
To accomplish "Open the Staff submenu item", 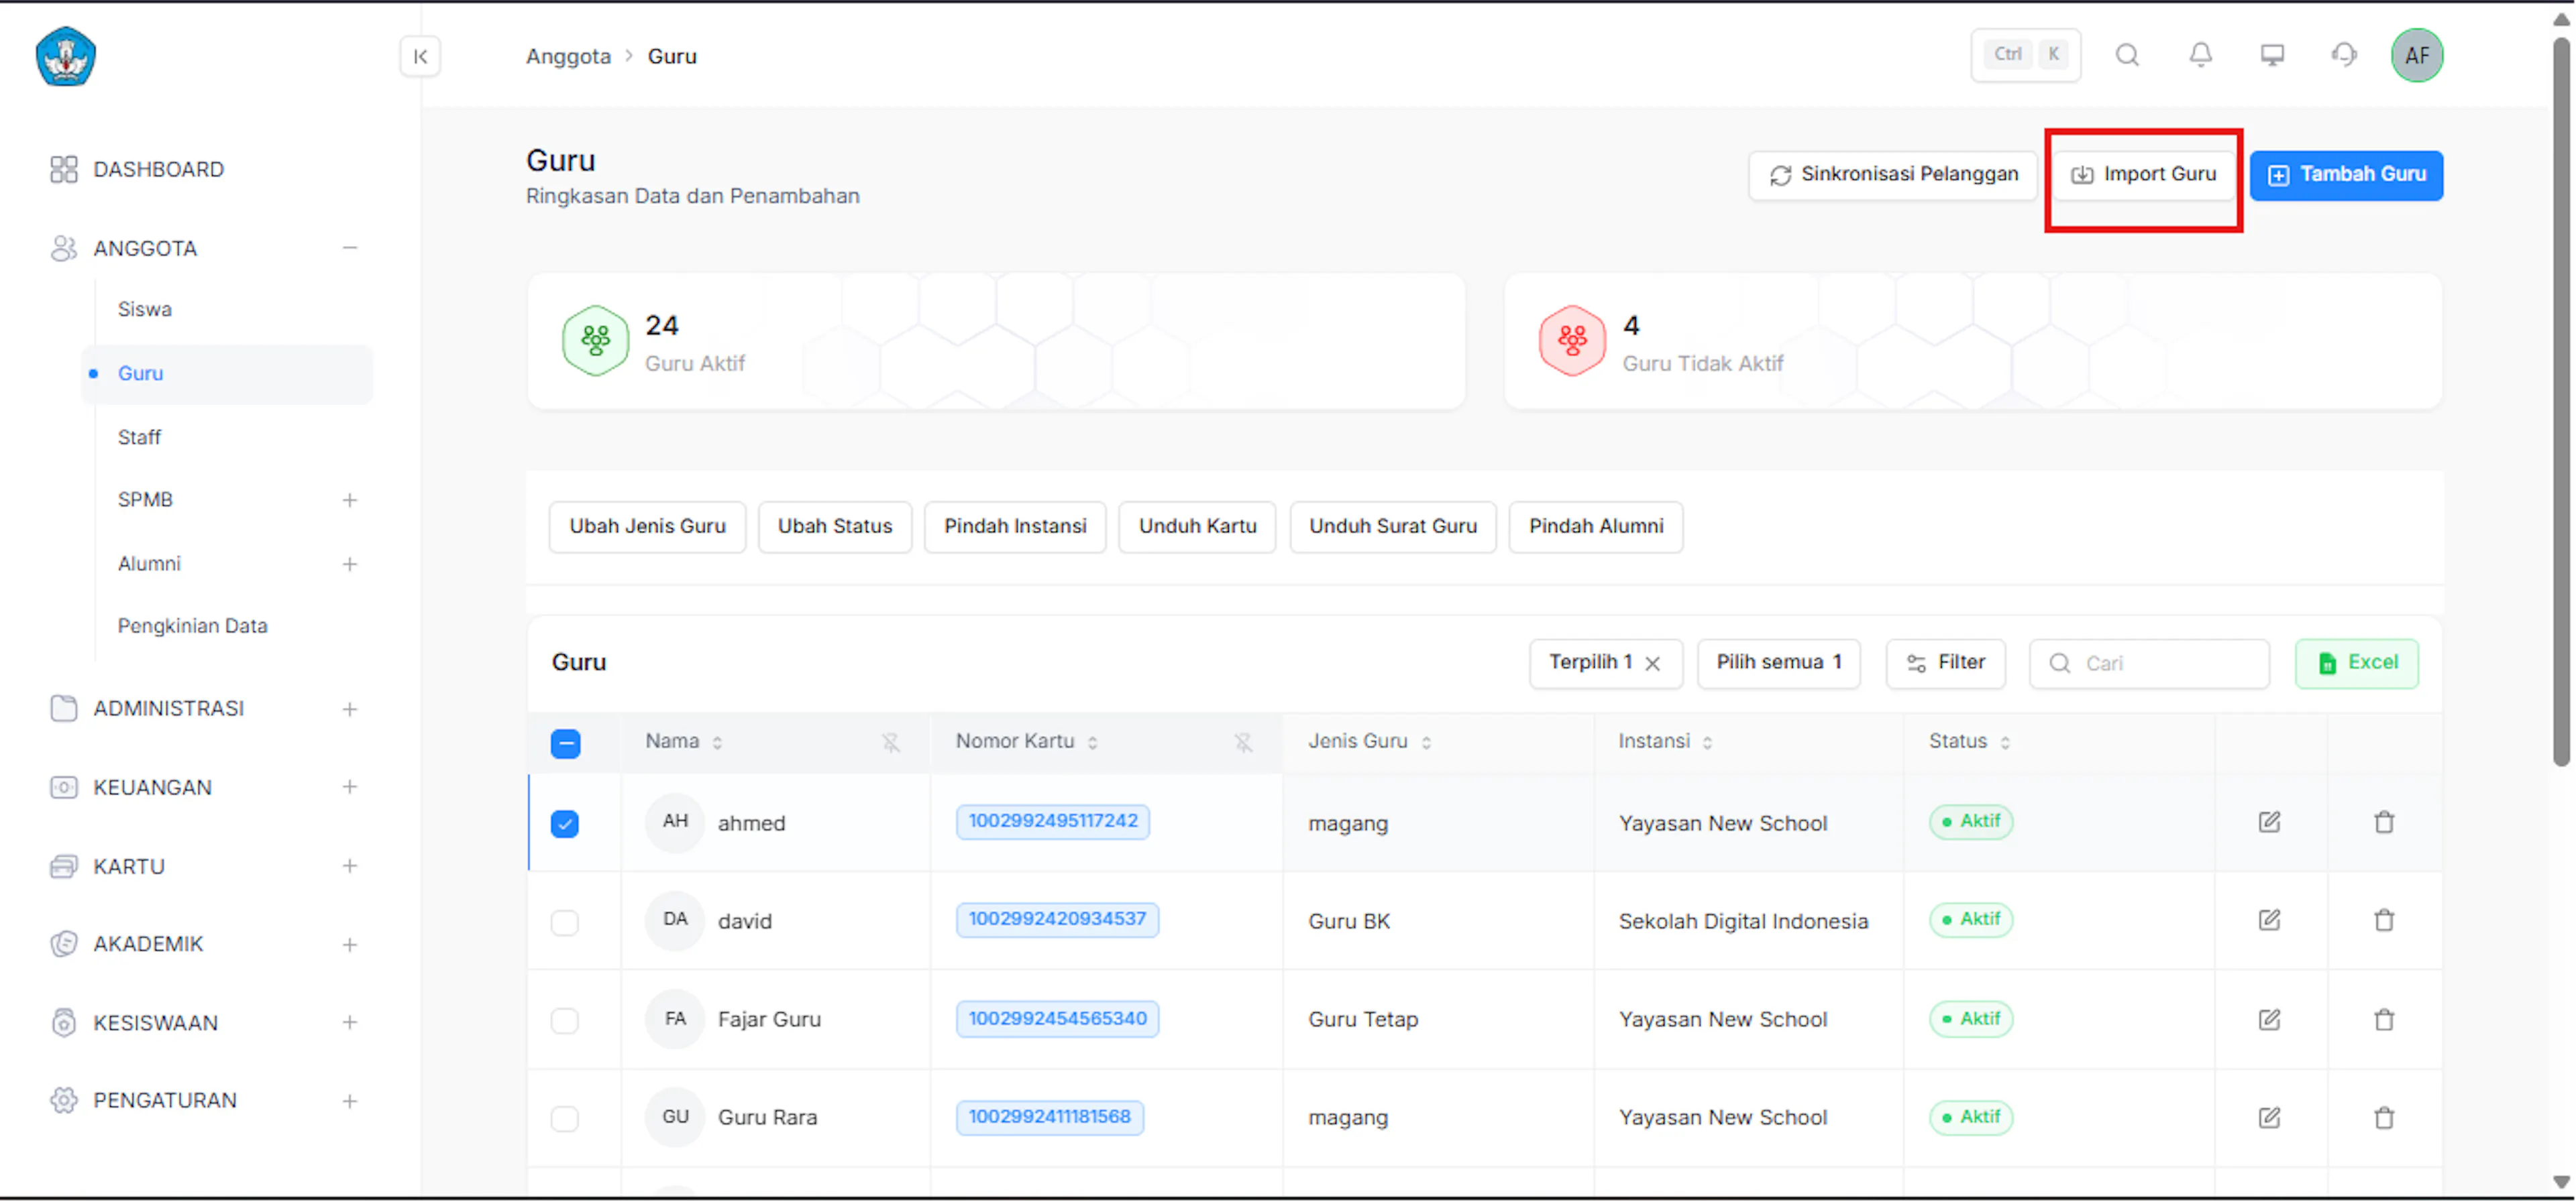I will (x=139, y=438).
